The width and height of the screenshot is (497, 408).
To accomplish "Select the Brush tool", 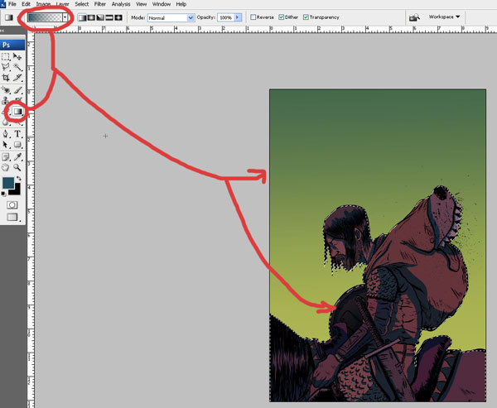I will 17,90.
